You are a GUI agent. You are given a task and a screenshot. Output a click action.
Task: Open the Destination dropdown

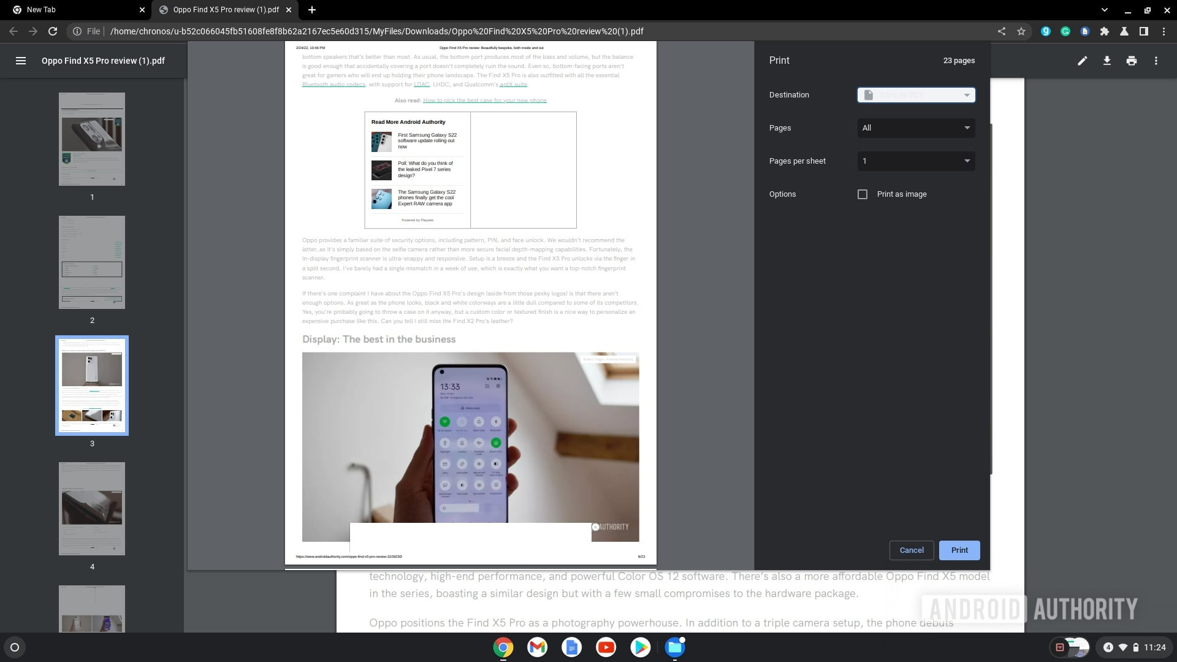coord(916,95)
